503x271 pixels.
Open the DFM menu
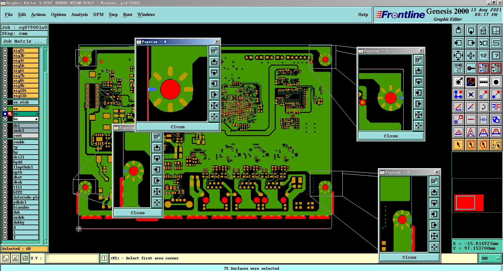pyautogui.click(x=98, y=15)
